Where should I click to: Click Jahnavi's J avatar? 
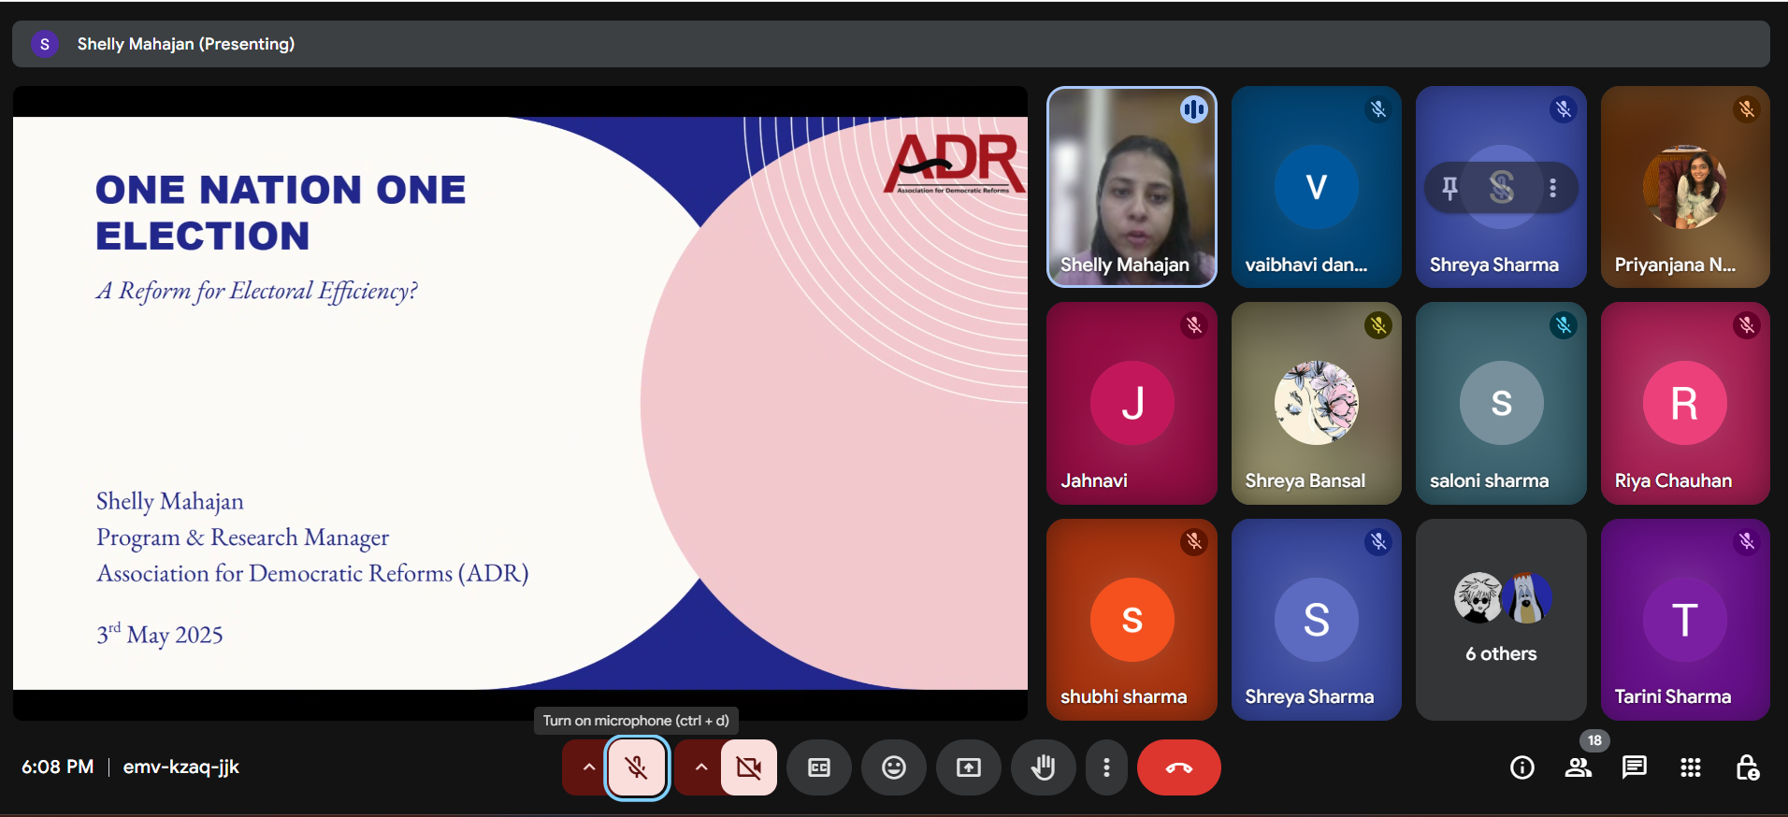[x=1132, y=403]
